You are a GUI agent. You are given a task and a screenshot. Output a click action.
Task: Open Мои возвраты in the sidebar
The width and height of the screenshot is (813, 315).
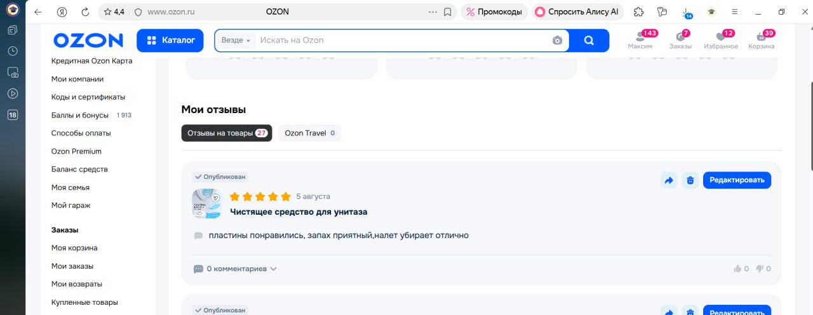[77, 284]
